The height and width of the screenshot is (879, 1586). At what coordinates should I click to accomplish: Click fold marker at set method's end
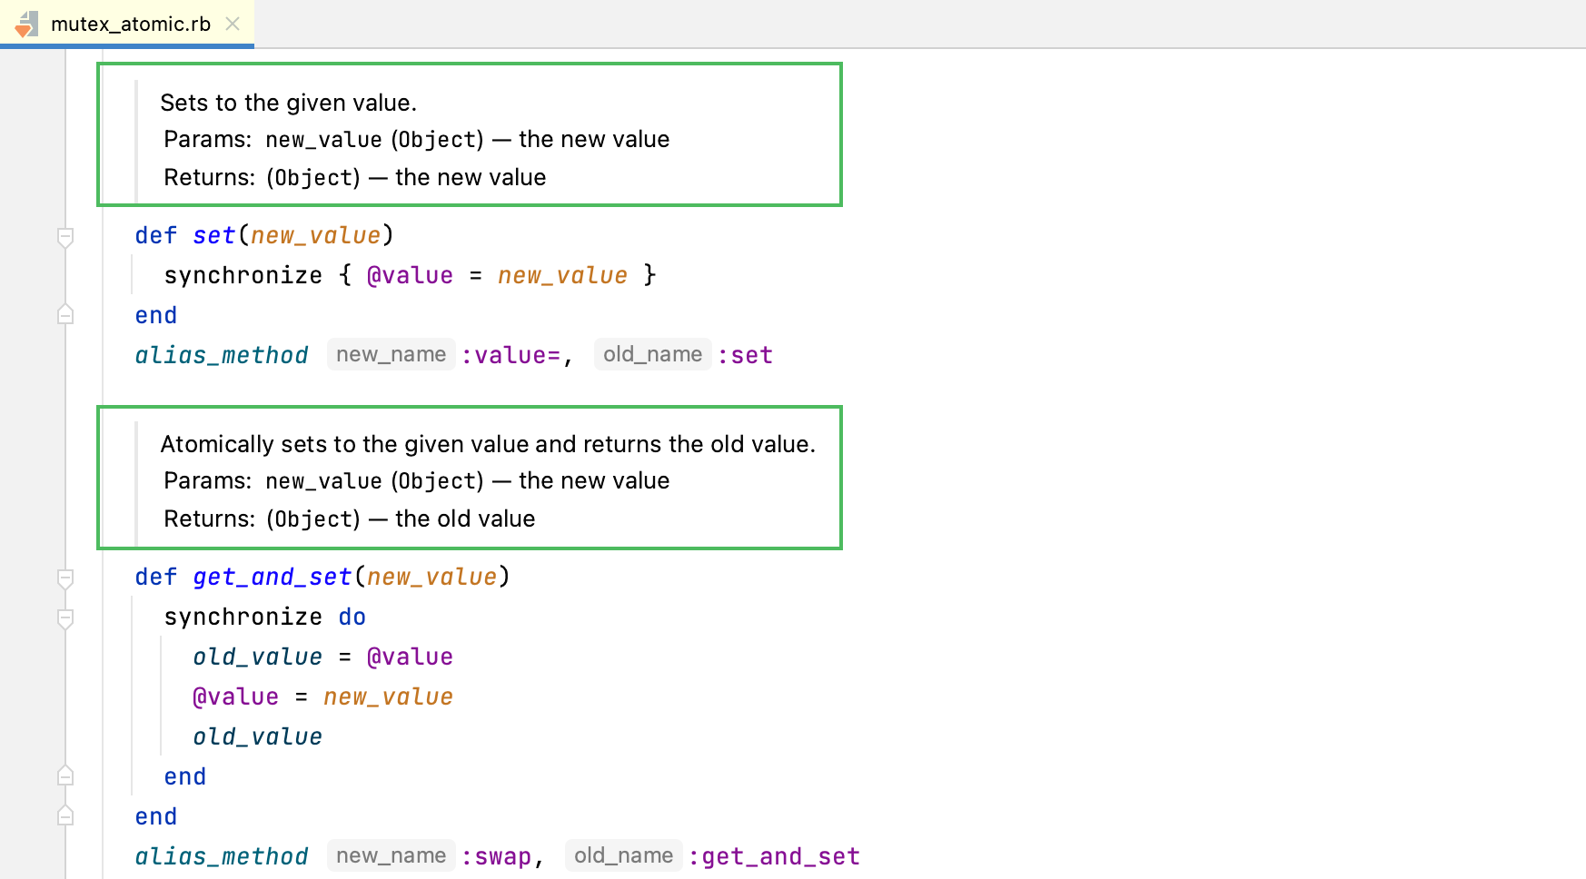tap(65, 315)
